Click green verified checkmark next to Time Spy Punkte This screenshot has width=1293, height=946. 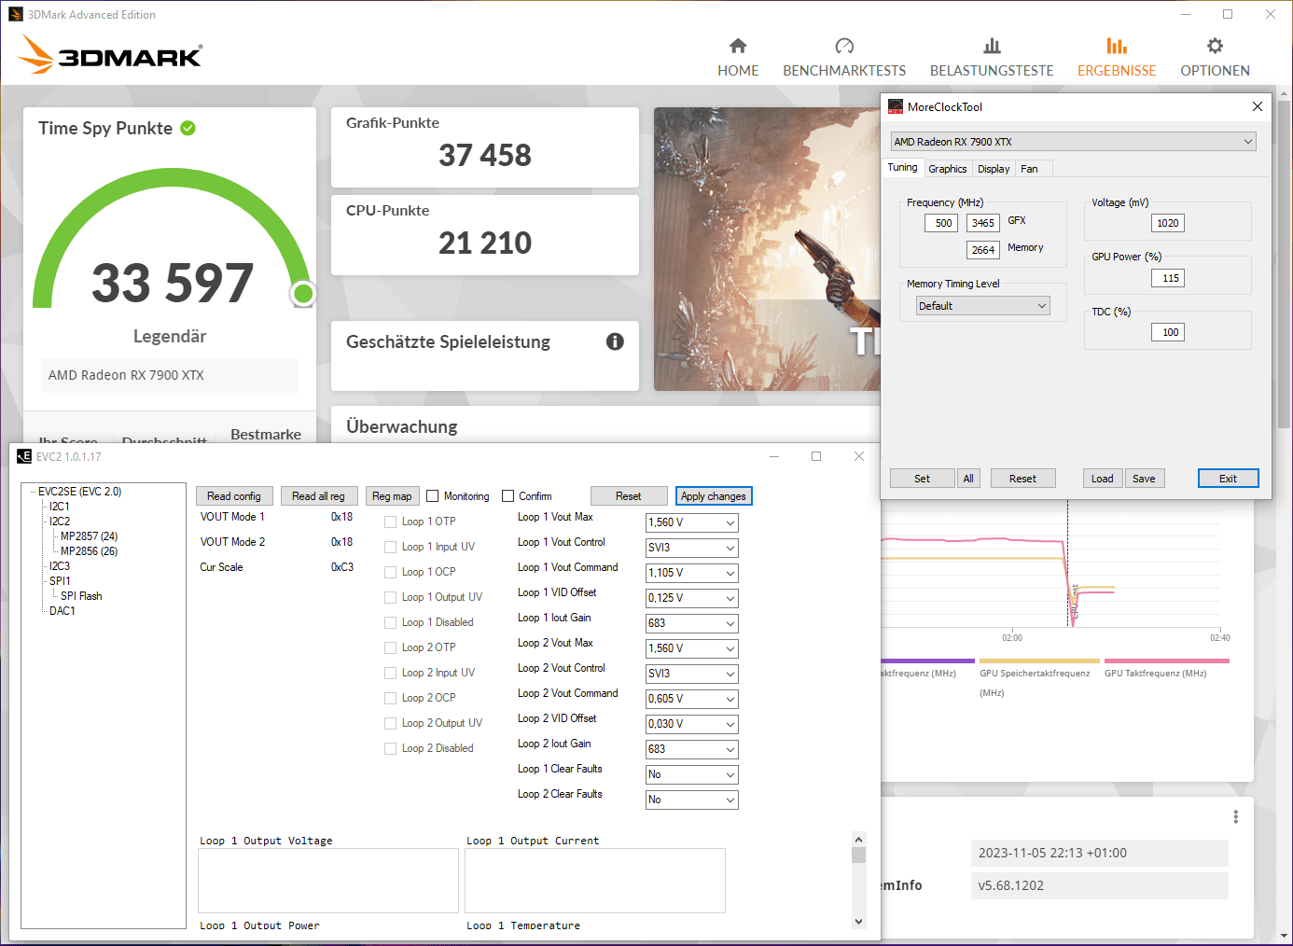[x=188, y=129]
